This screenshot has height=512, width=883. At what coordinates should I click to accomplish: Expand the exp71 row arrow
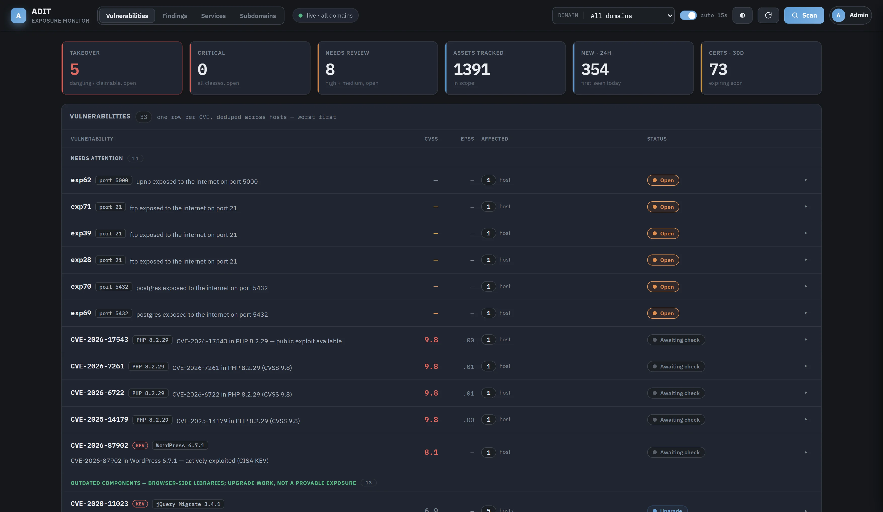(806, 207)
